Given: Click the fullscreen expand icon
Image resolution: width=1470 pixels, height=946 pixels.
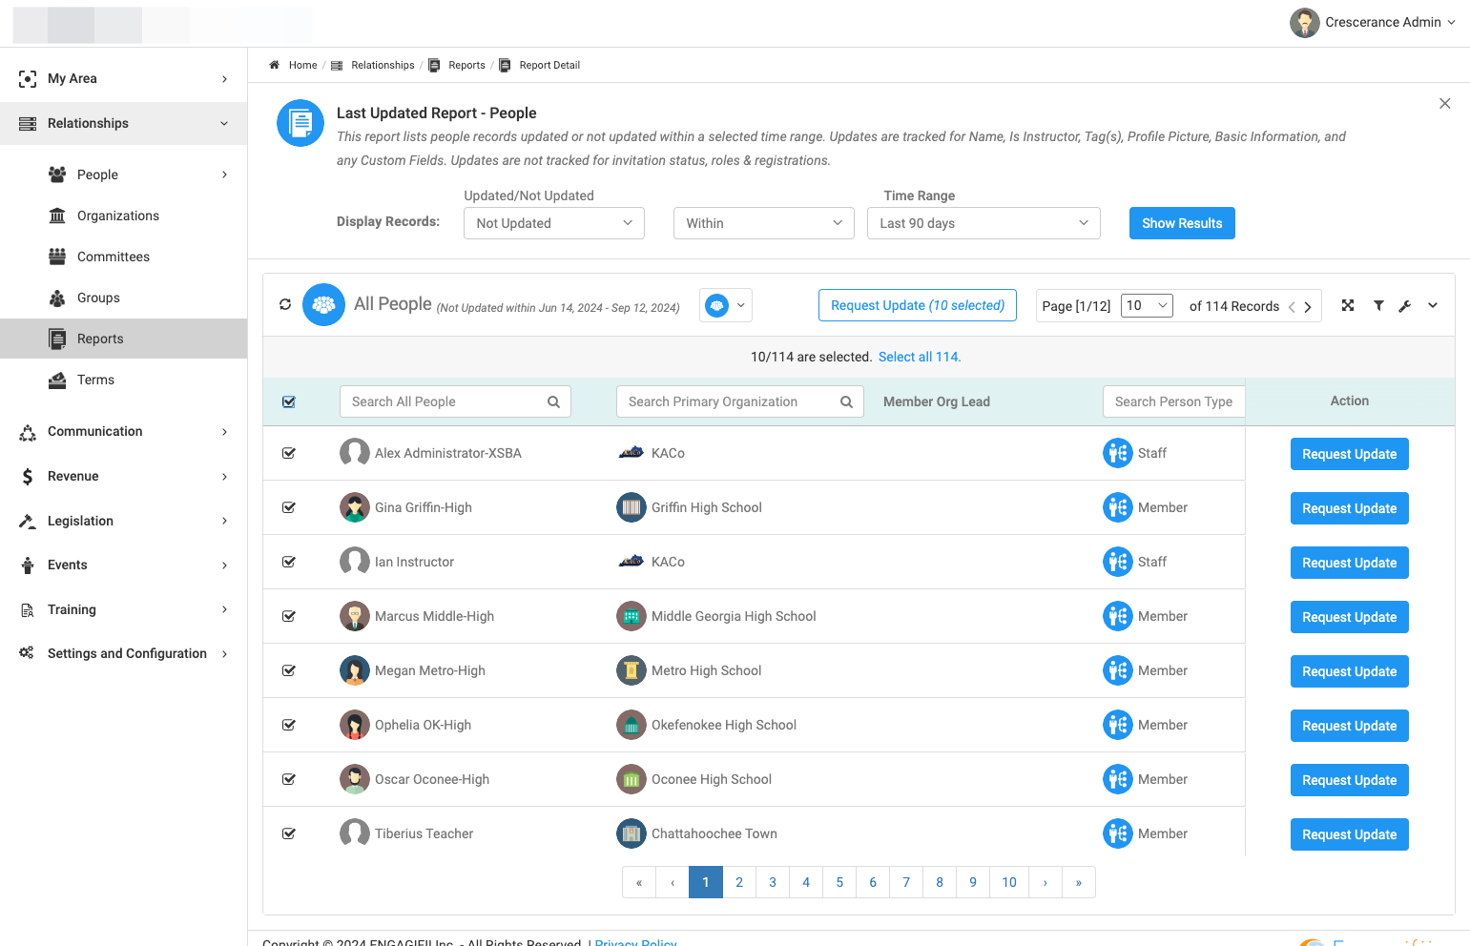Looking at the screenshot, I should point(1348,305).
